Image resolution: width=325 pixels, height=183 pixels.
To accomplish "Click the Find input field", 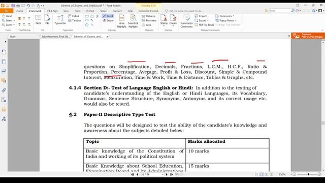I will click(280, 11).
